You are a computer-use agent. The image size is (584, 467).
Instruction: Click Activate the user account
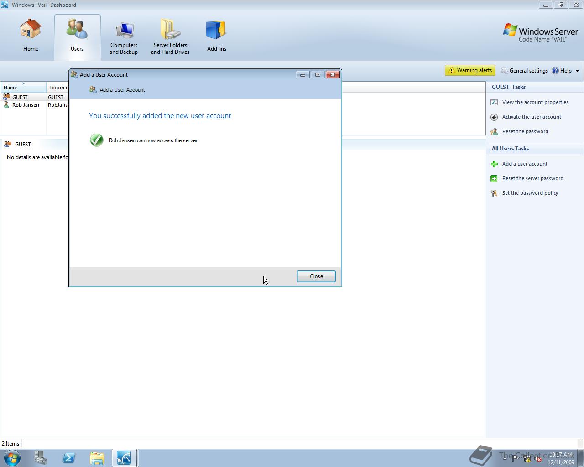coord(532,117)
